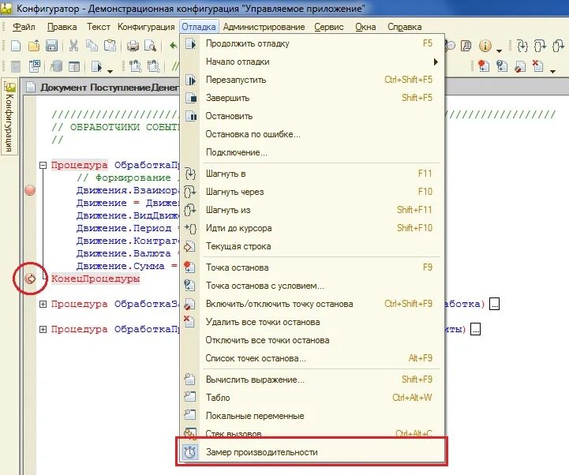569x475 pixels.
Task: Expand the Начало отладки submenu arrow
Action: [436, 62]
